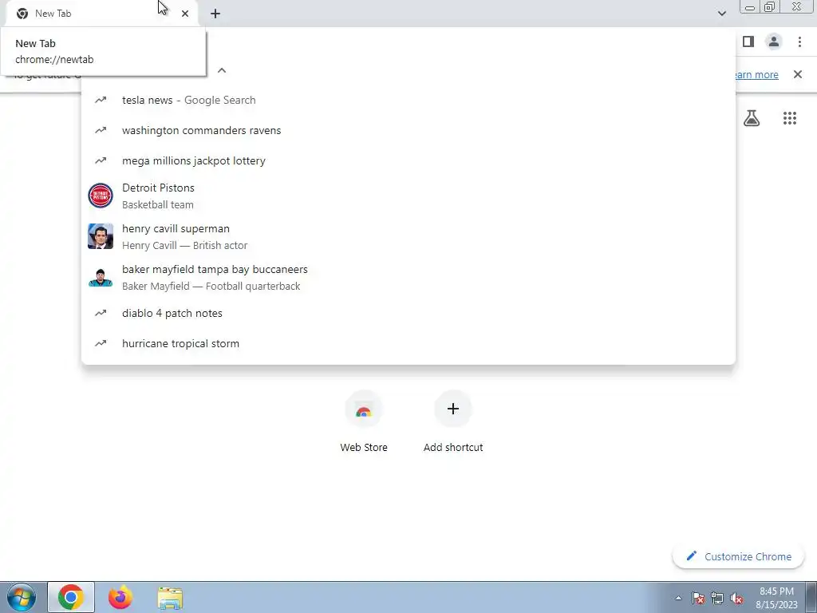Click trending icon beside mega millions jackpot lottery

101,160
